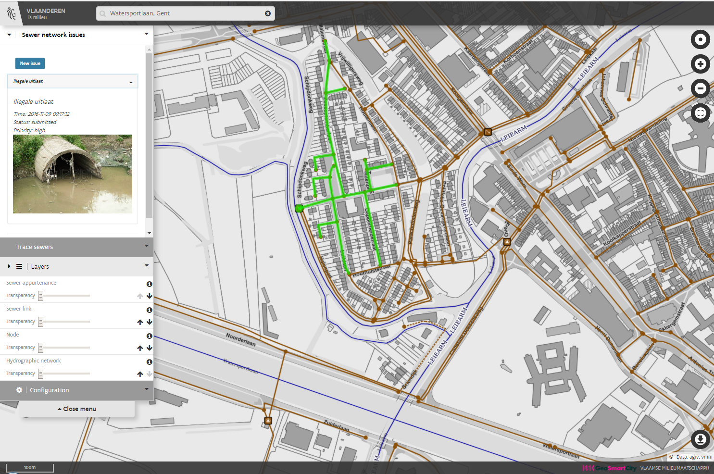Adjust Sewer link transparency slider
Screen dimensions: 714x474
pyautogui.click(x=41, y=322)
